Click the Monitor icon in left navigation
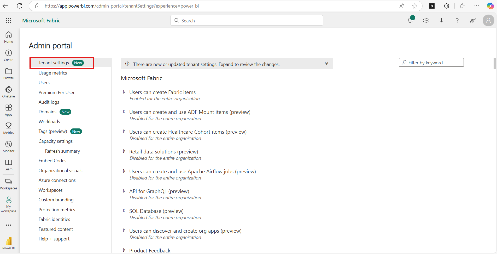The image size is (497, 254). point(9,145)
